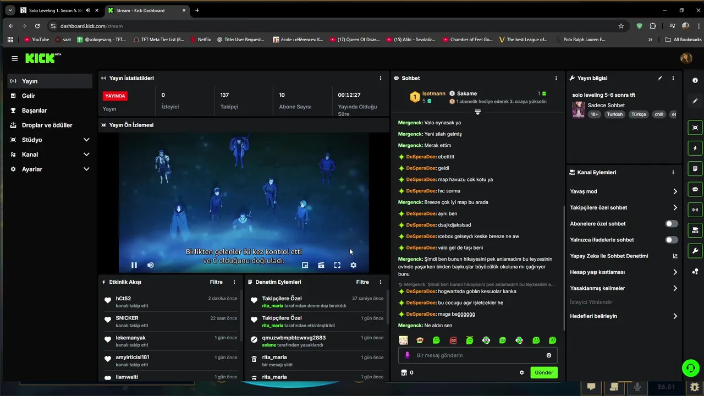
Task: Click the Bir mesaj gönderin field
Action: (x=477, y=355)
